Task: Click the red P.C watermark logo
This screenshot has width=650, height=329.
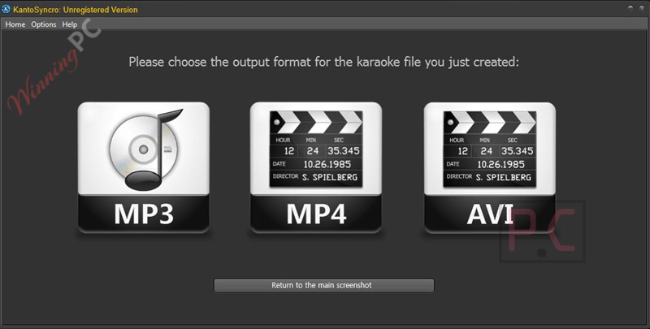Action: coord(543,232)
